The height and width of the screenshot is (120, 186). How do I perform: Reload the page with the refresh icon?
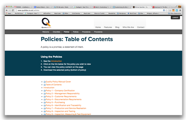coord(13,10)
